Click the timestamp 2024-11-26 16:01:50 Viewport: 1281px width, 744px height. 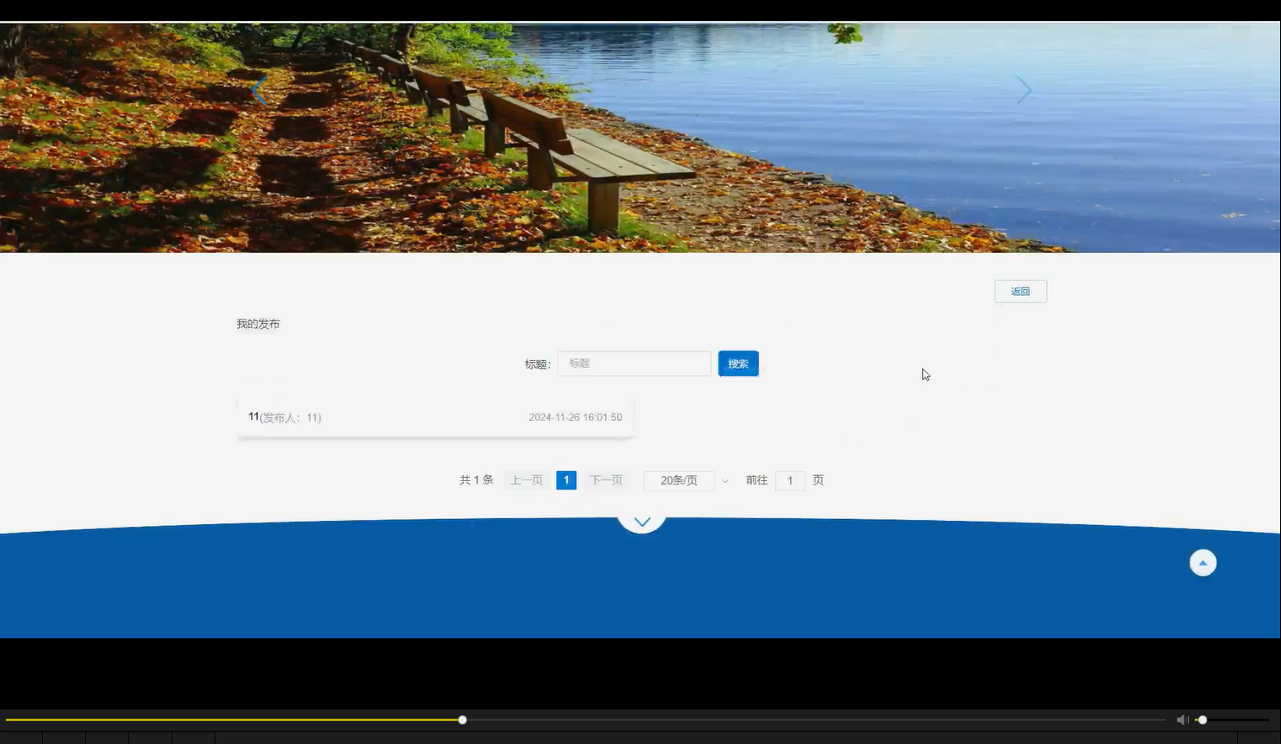pyautogui.click(x=575, y=418)
